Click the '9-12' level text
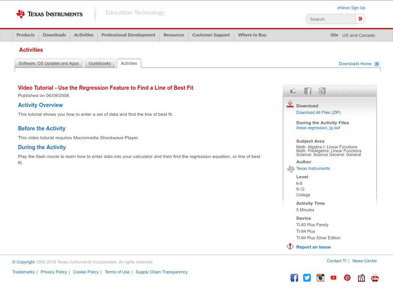Screen dimensions: 393x288 [300, 189]
